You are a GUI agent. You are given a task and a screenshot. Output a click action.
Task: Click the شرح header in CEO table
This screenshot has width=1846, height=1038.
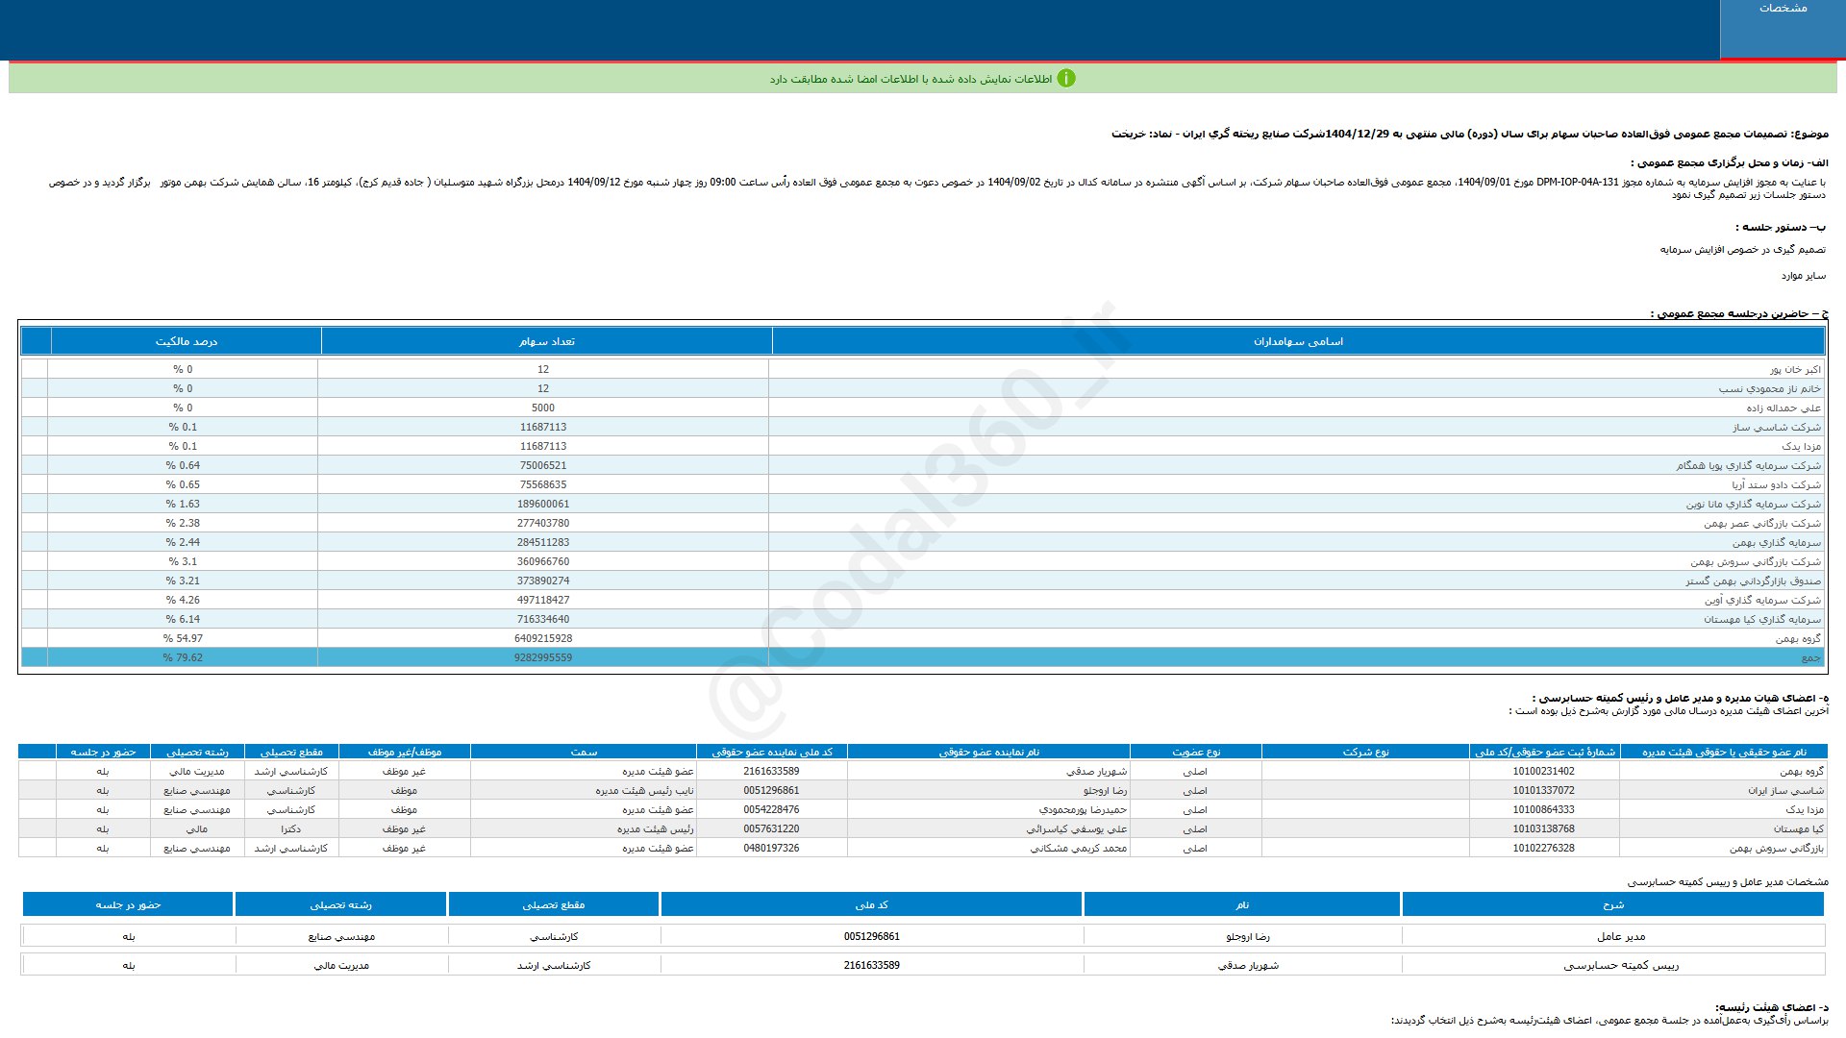(x=1612, y=905)
